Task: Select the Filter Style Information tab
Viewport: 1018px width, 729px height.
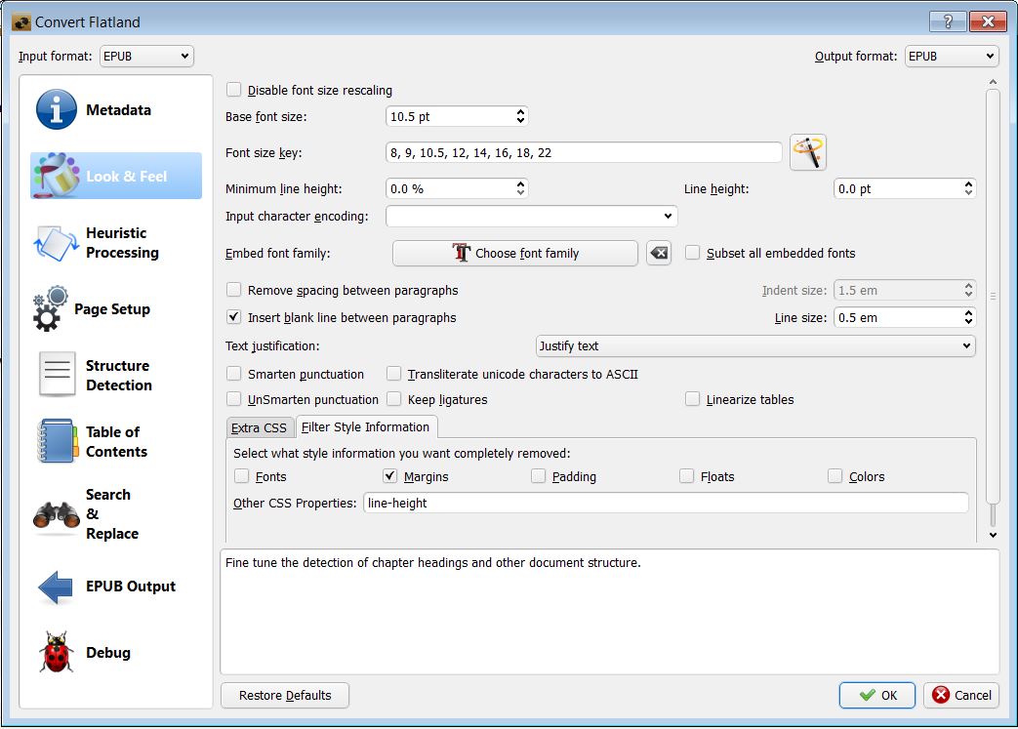Action: pos(365,426)
